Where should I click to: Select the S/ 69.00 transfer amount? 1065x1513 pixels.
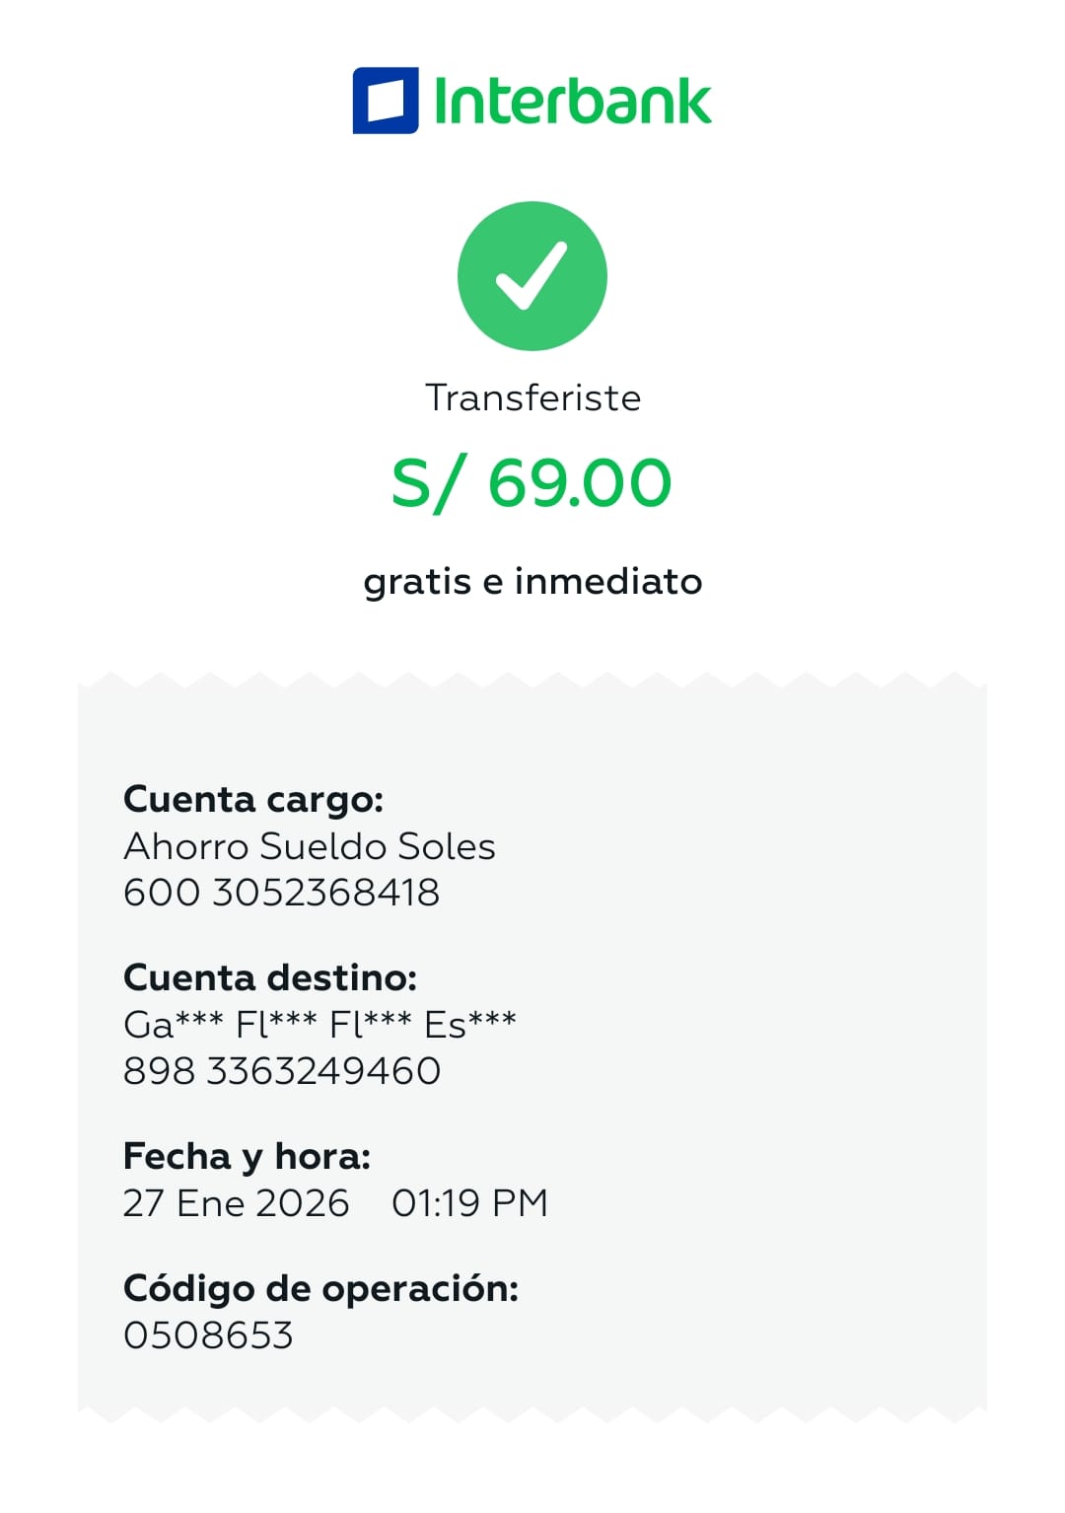(x=532, y=483)
